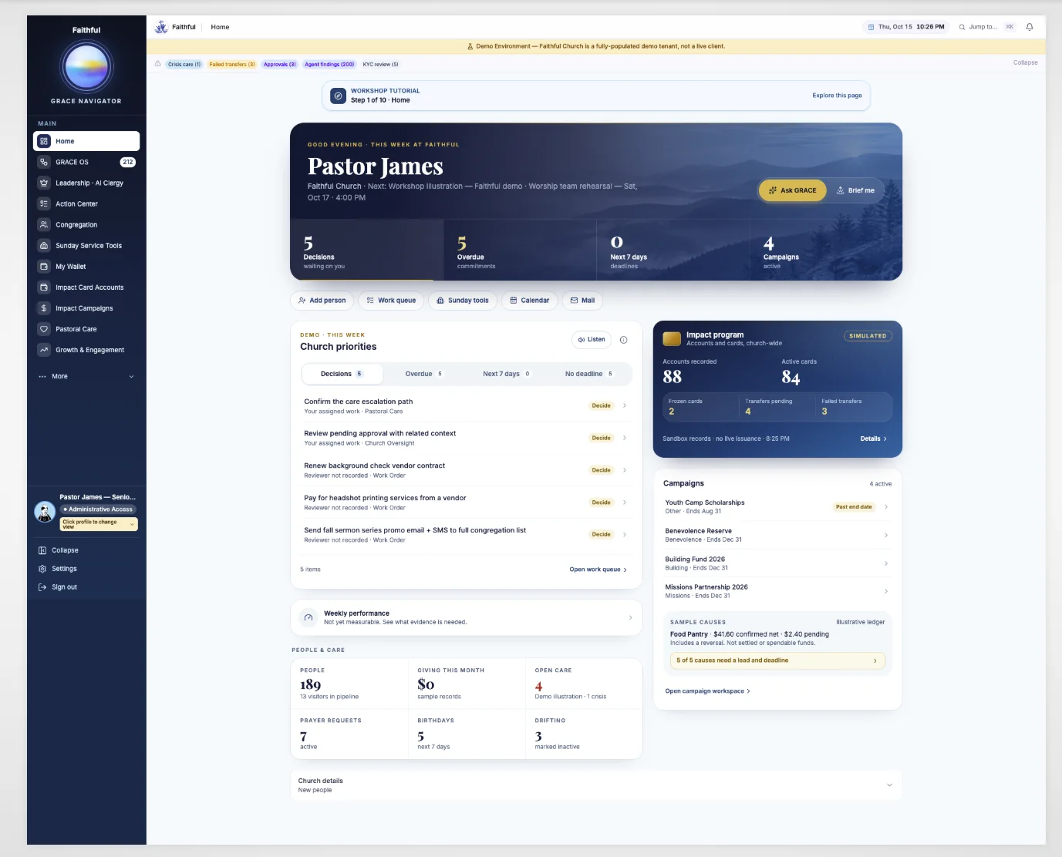The width and height of the screenshot is (1062, 857).
Task: Open Pastoral Care heart icon
Action: click(44, 328)
